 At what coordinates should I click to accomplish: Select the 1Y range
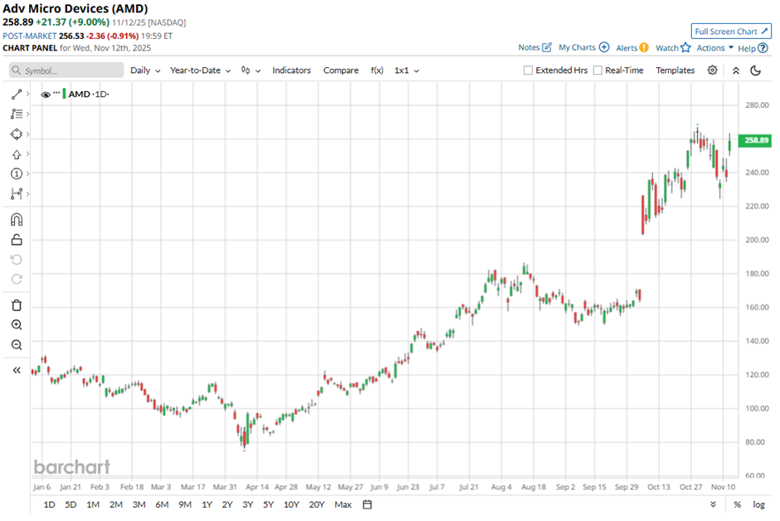(207, 504)
